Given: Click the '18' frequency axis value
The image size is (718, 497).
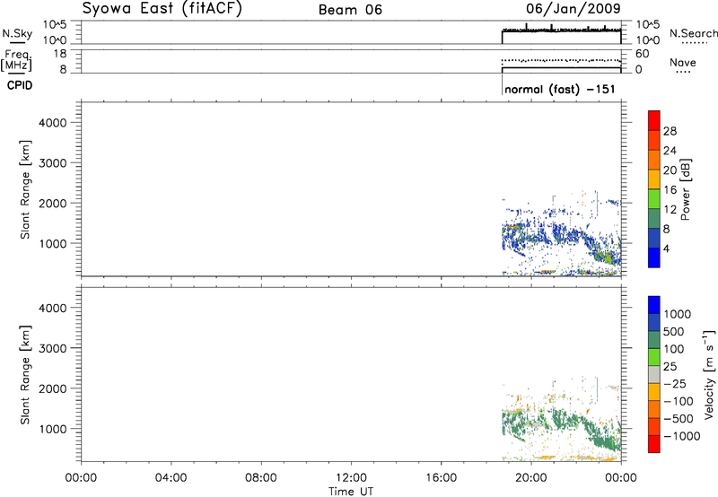Looking at the screenshot, I should click(60, 54).
